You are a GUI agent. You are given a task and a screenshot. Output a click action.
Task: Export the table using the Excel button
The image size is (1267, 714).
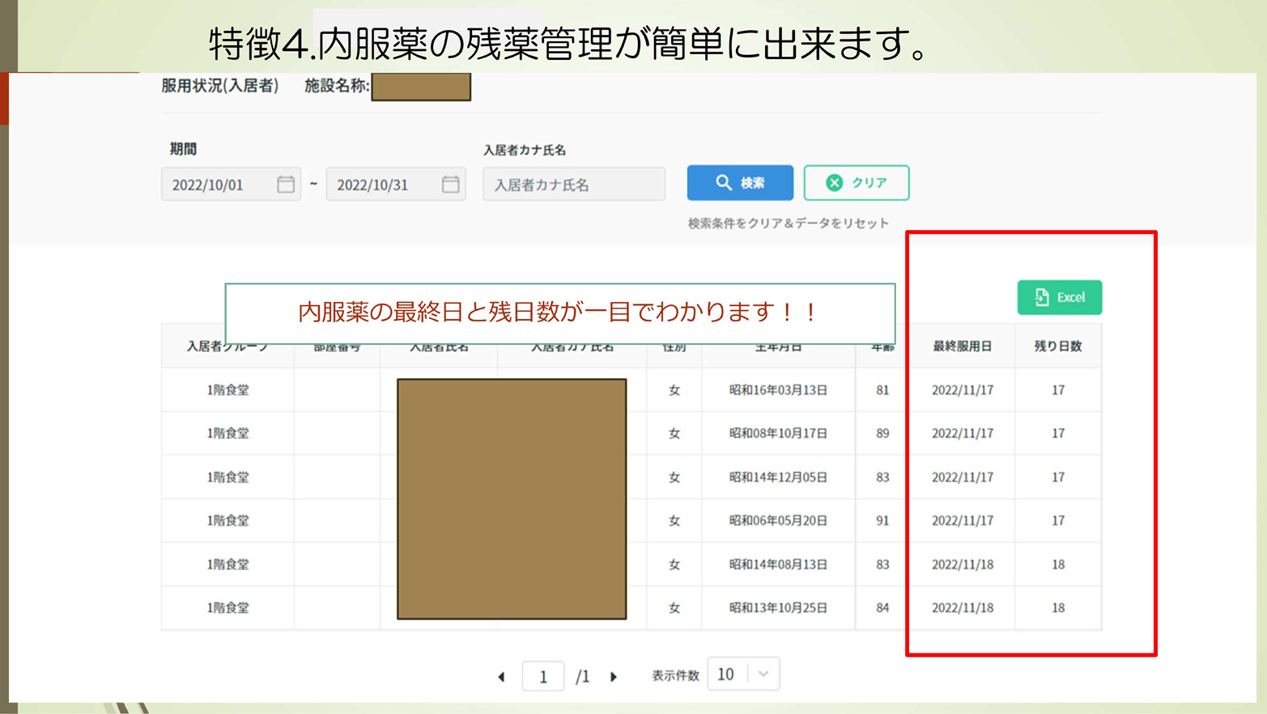(x=1059, y=297)
